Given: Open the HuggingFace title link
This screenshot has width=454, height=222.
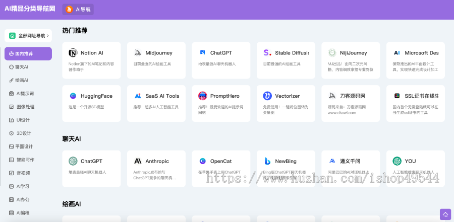Looking at the screenshot, I should coord(96,96).
